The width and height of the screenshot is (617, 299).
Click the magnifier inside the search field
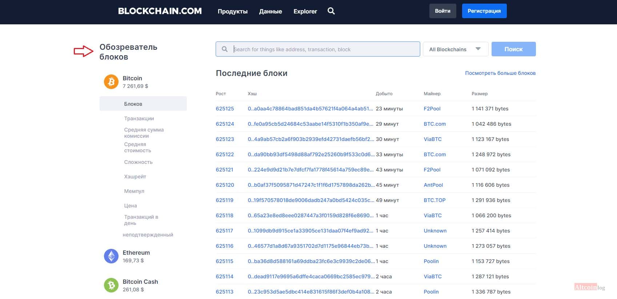click(225, 49)
